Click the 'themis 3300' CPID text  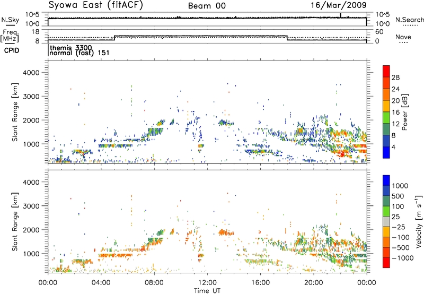(x=71, y=48)
